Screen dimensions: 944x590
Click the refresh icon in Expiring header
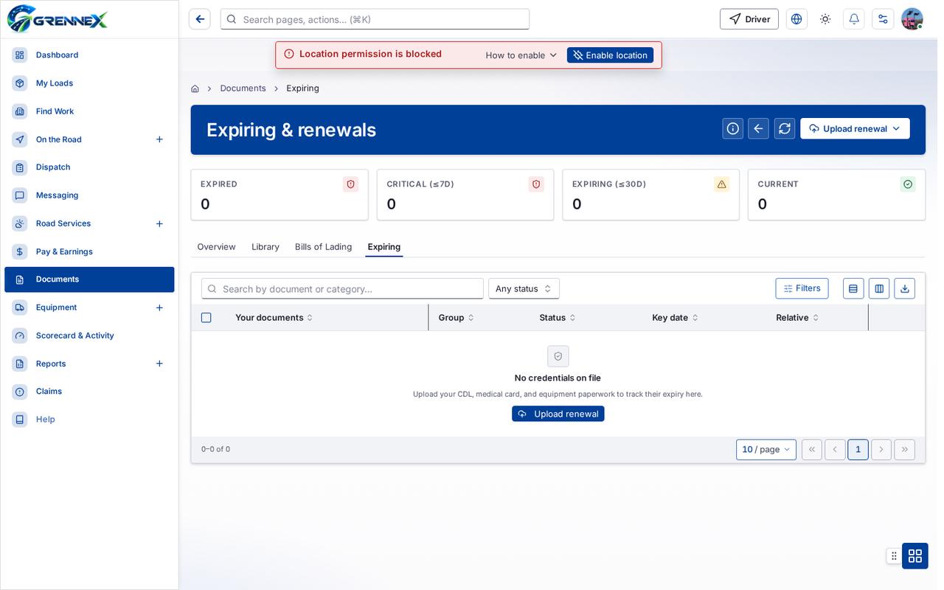click(785, 128)
